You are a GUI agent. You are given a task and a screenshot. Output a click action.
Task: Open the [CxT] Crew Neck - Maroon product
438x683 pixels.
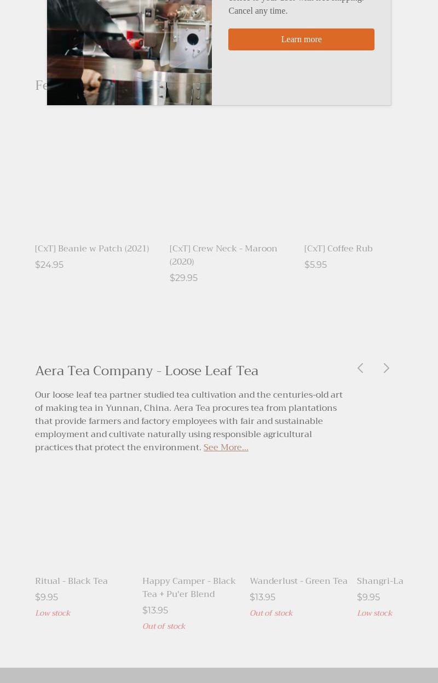223,255
